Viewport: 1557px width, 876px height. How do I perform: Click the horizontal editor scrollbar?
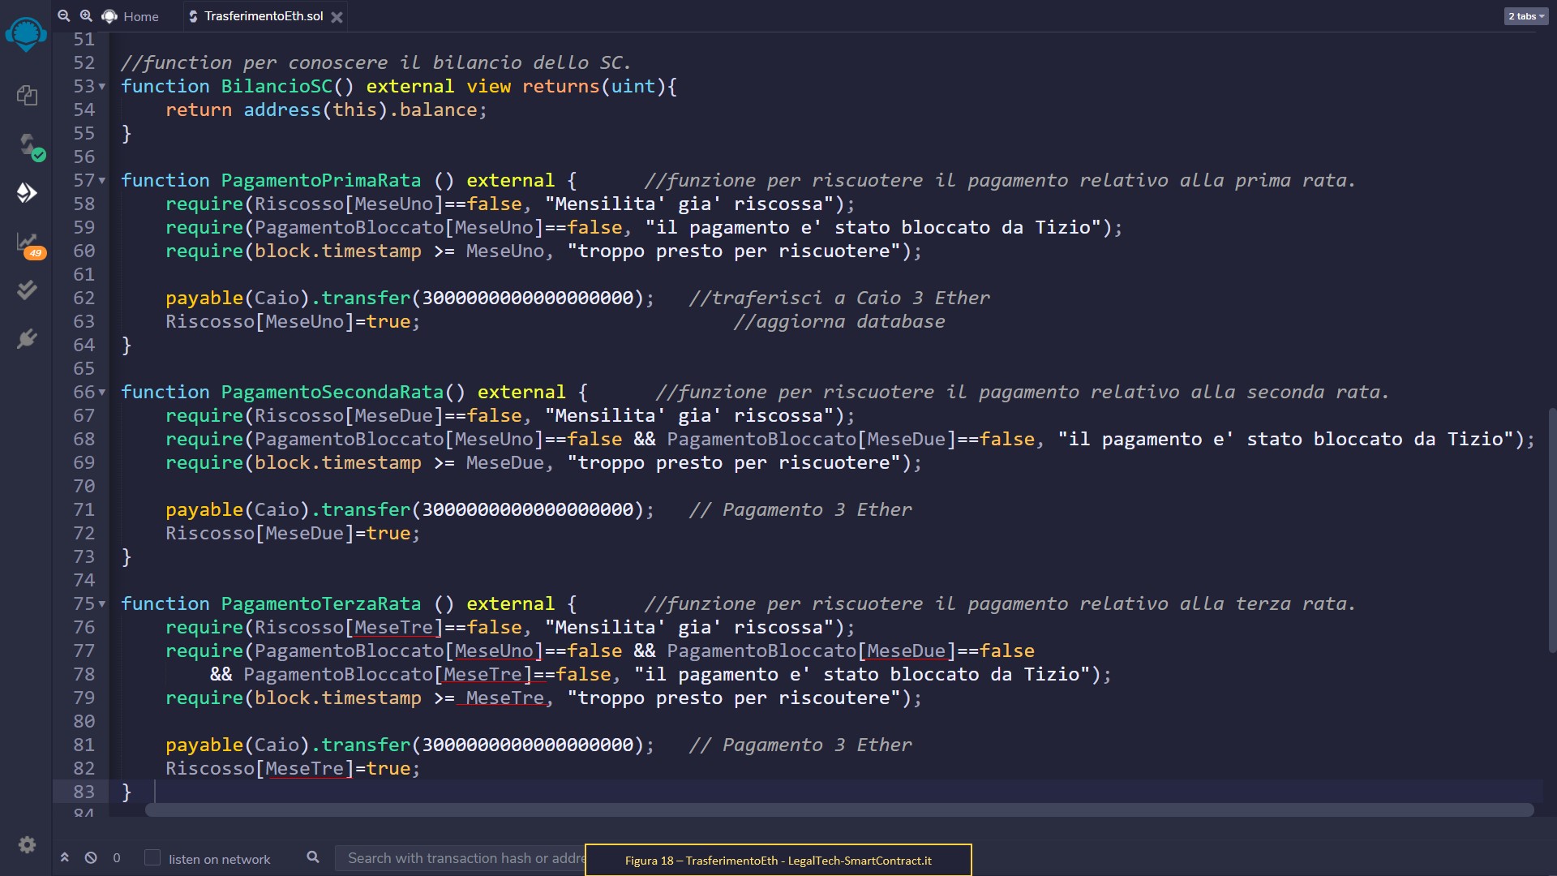coord(839,809)
